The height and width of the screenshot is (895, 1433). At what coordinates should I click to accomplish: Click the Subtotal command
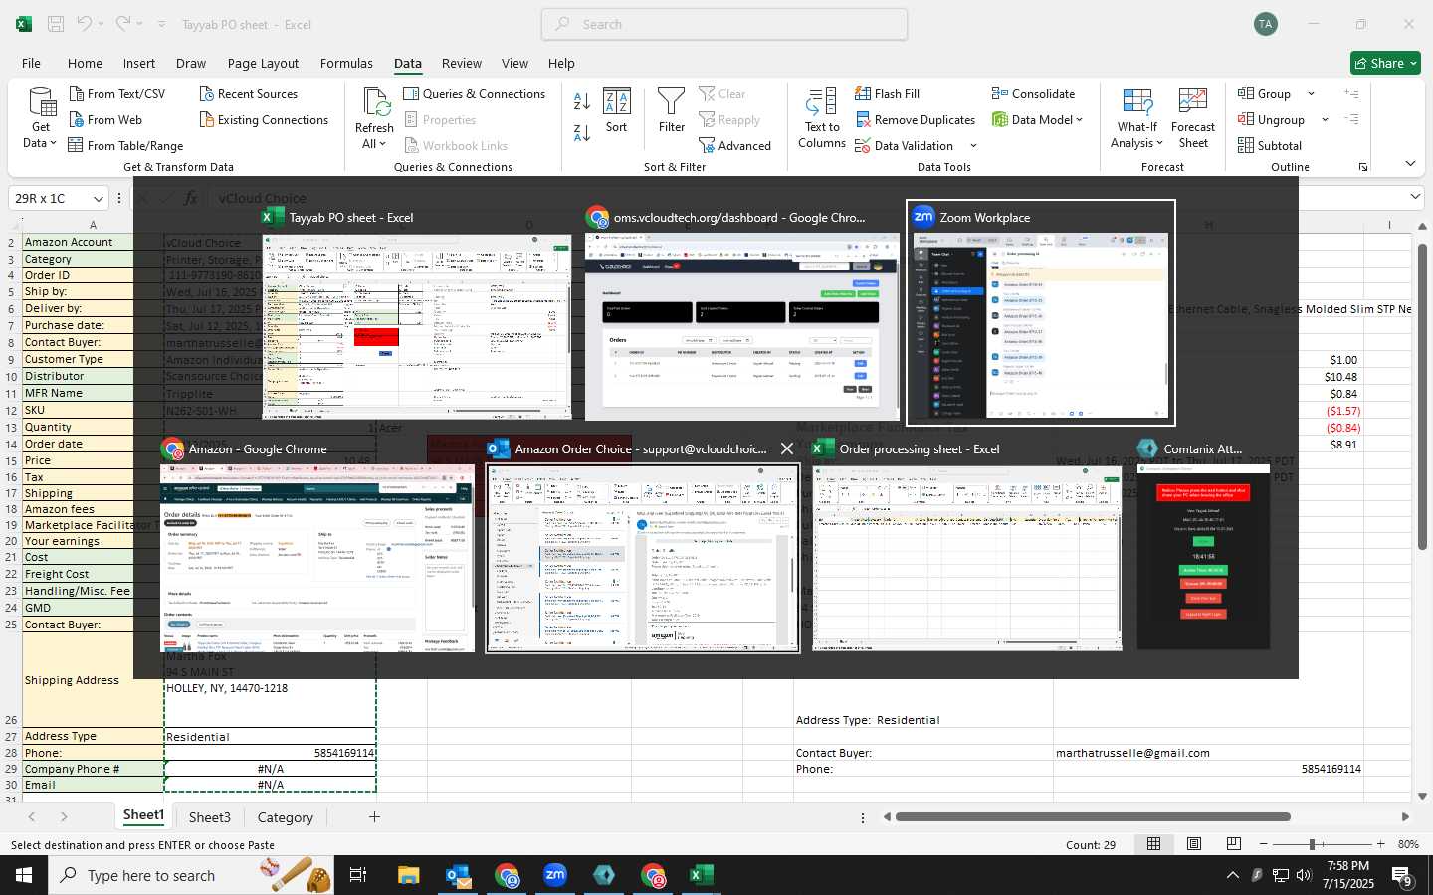(x=1269, y=145)
